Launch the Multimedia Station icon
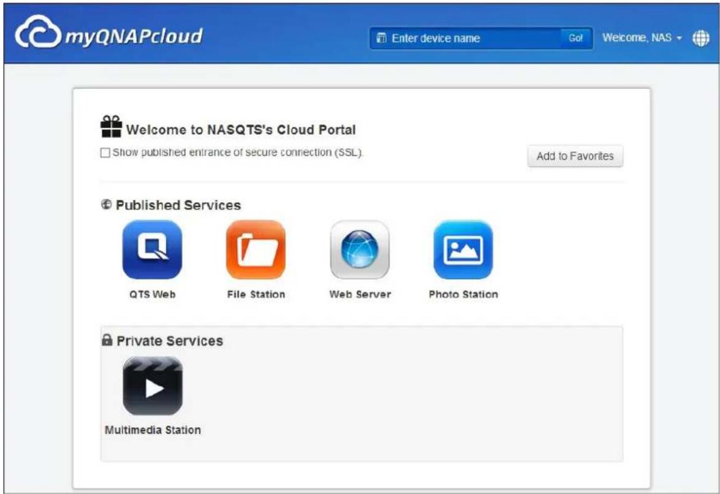720x494 pixels. [x=153, y=386]
